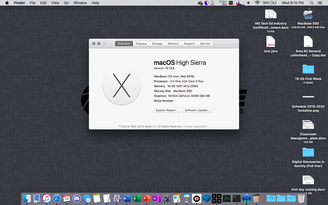
Task: Launch the yellow Notes app
Action: point(97,198)
